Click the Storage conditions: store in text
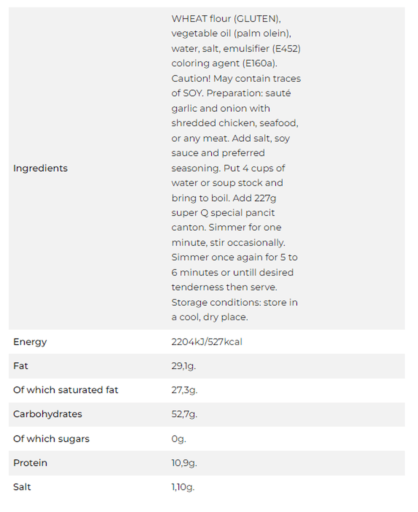418x512 pixels. pos(235,302)
